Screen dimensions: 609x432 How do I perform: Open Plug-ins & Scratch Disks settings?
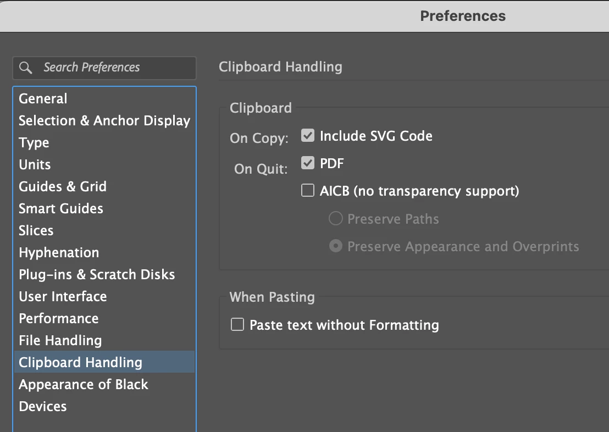(x=97, y=275)
